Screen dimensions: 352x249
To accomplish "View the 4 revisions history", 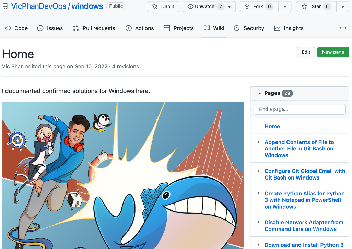I will click(x=125, y=66).
